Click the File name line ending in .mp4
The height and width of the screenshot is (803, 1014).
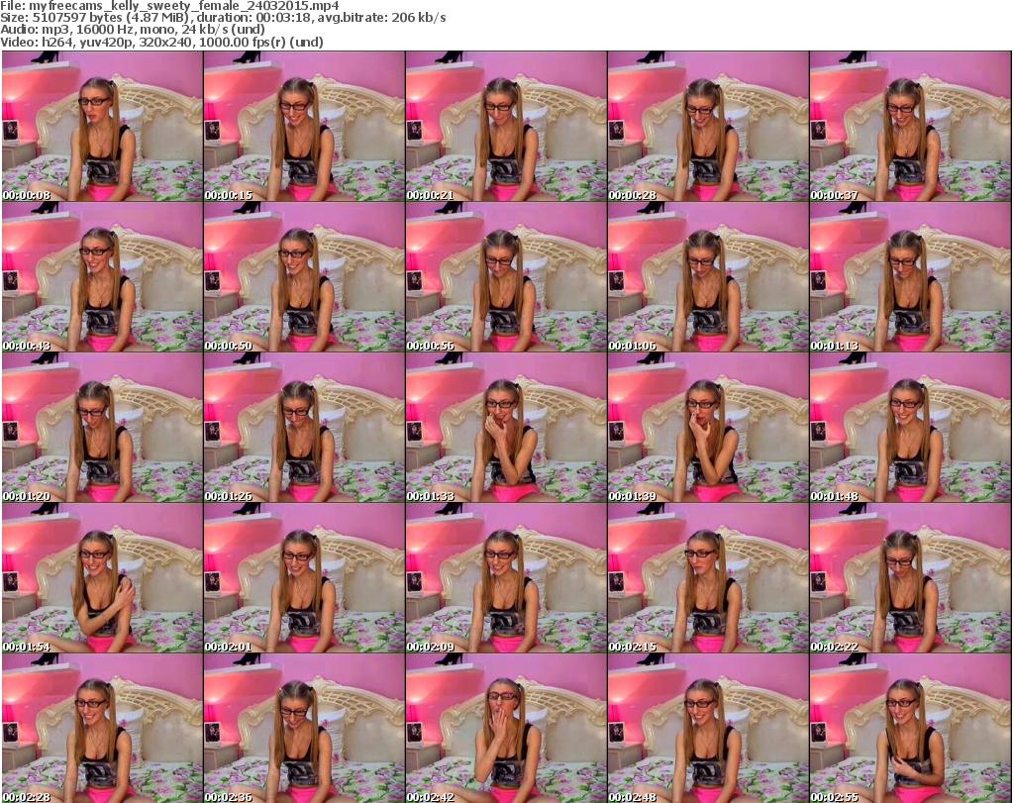click(x=169, y=6)
